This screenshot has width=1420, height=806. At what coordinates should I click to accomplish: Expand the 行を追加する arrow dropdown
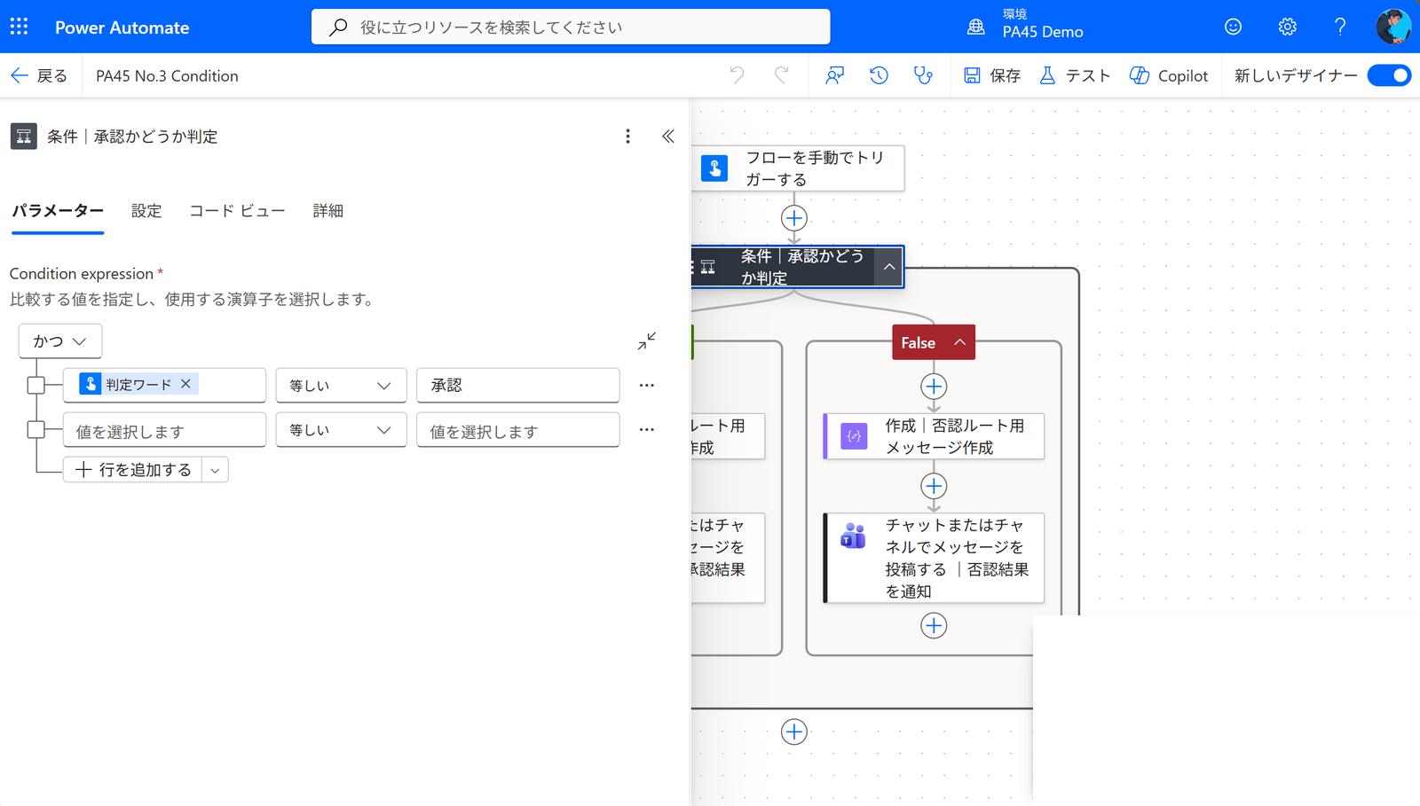(x=215, y=470)
